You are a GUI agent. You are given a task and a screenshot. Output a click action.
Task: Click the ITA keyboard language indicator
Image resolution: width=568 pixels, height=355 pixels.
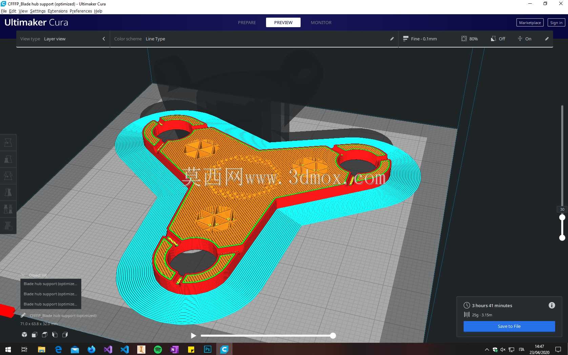click(522, 349)
